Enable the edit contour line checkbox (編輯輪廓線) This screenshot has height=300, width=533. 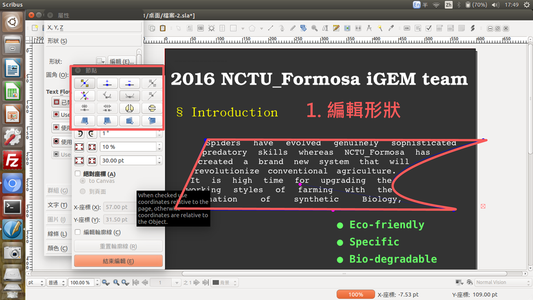point(78,232)
